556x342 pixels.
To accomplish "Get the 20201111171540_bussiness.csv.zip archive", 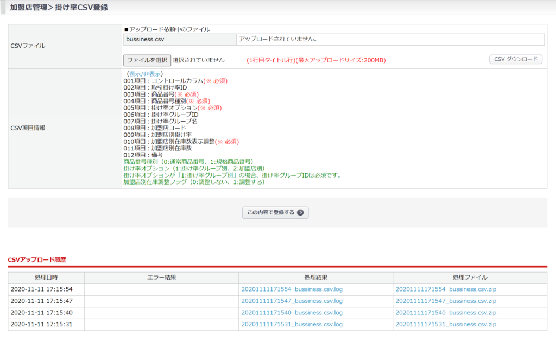I will [446, 313].
